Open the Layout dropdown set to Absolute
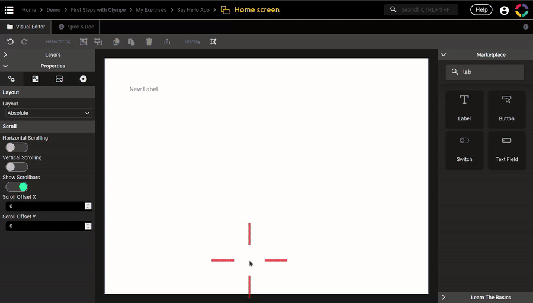Viewport: 533px width, 303px height. click(48, 113)
